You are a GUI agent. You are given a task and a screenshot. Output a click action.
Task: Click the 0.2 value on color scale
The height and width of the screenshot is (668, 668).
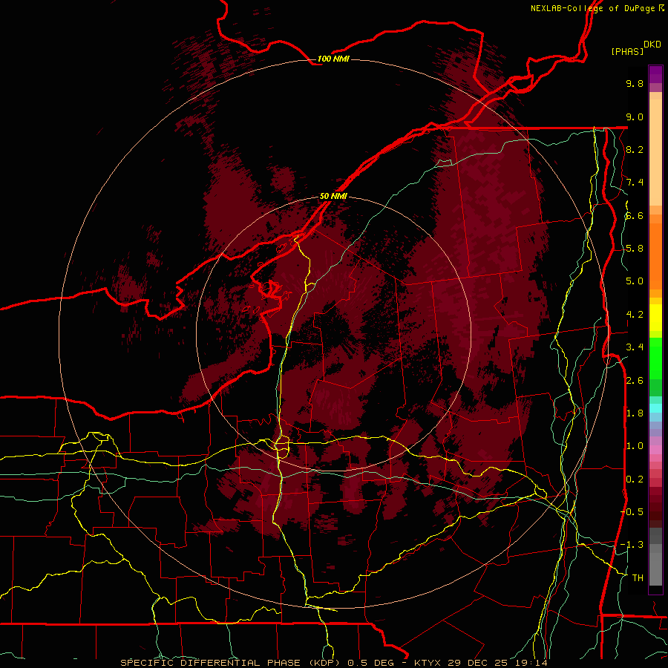point(635,479)
